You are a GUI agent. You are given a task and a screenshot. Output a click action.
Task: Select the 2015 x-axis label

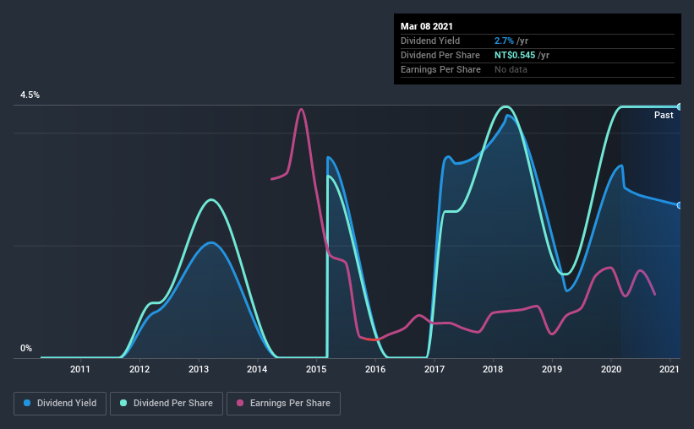(x=316, y=369)
